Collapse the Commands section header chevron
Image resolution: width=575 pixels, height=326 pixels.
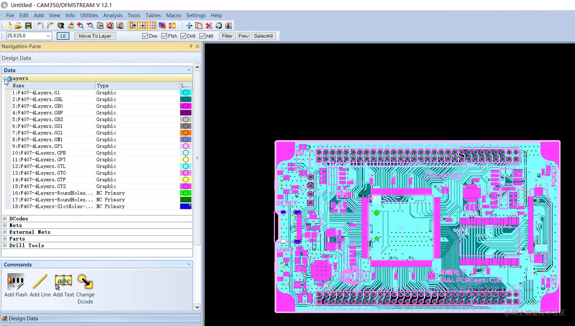coord(189,264)
